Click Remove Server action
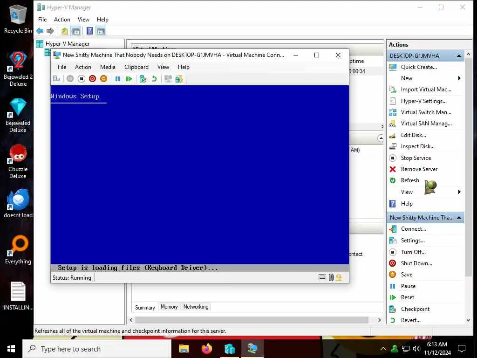 (419, 169)
